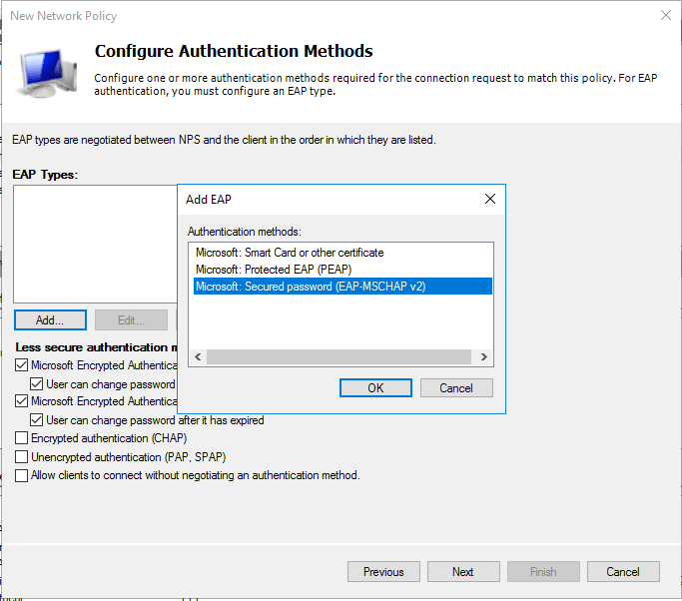Viewport: 682px width, 601px height.
Task: Click the computer monitor wizard icon
Action: 47,73
